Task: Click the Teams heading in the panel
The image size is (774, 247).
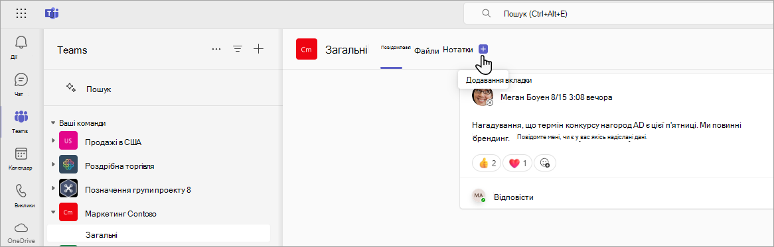Action: pyautogui.click(x=72, y=50)
